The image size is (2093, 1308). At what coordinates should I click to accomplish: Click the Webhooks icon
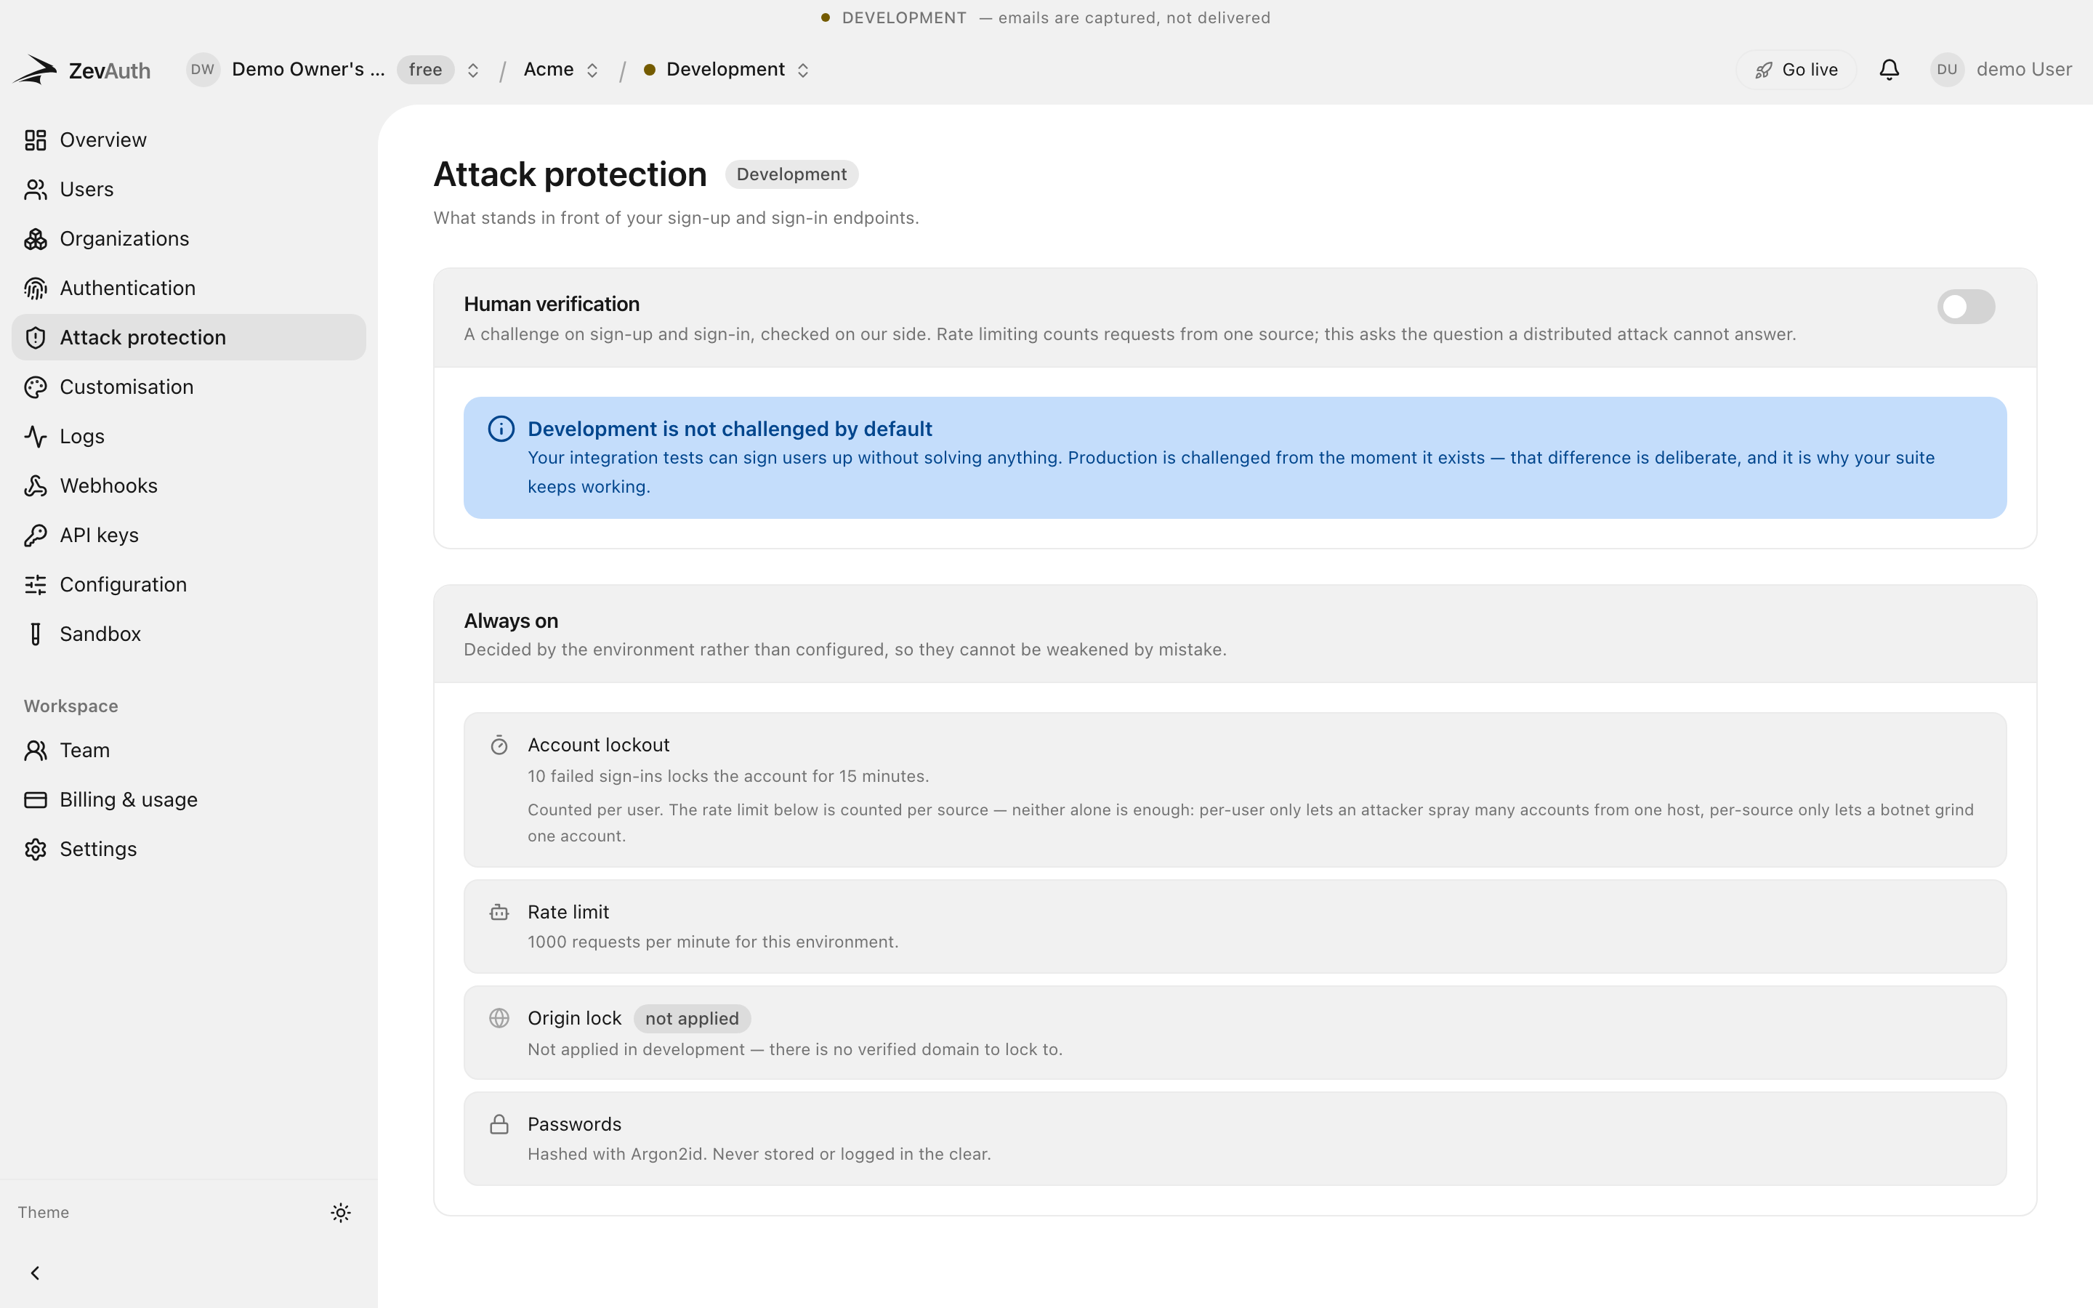click(x=36, y=485)
